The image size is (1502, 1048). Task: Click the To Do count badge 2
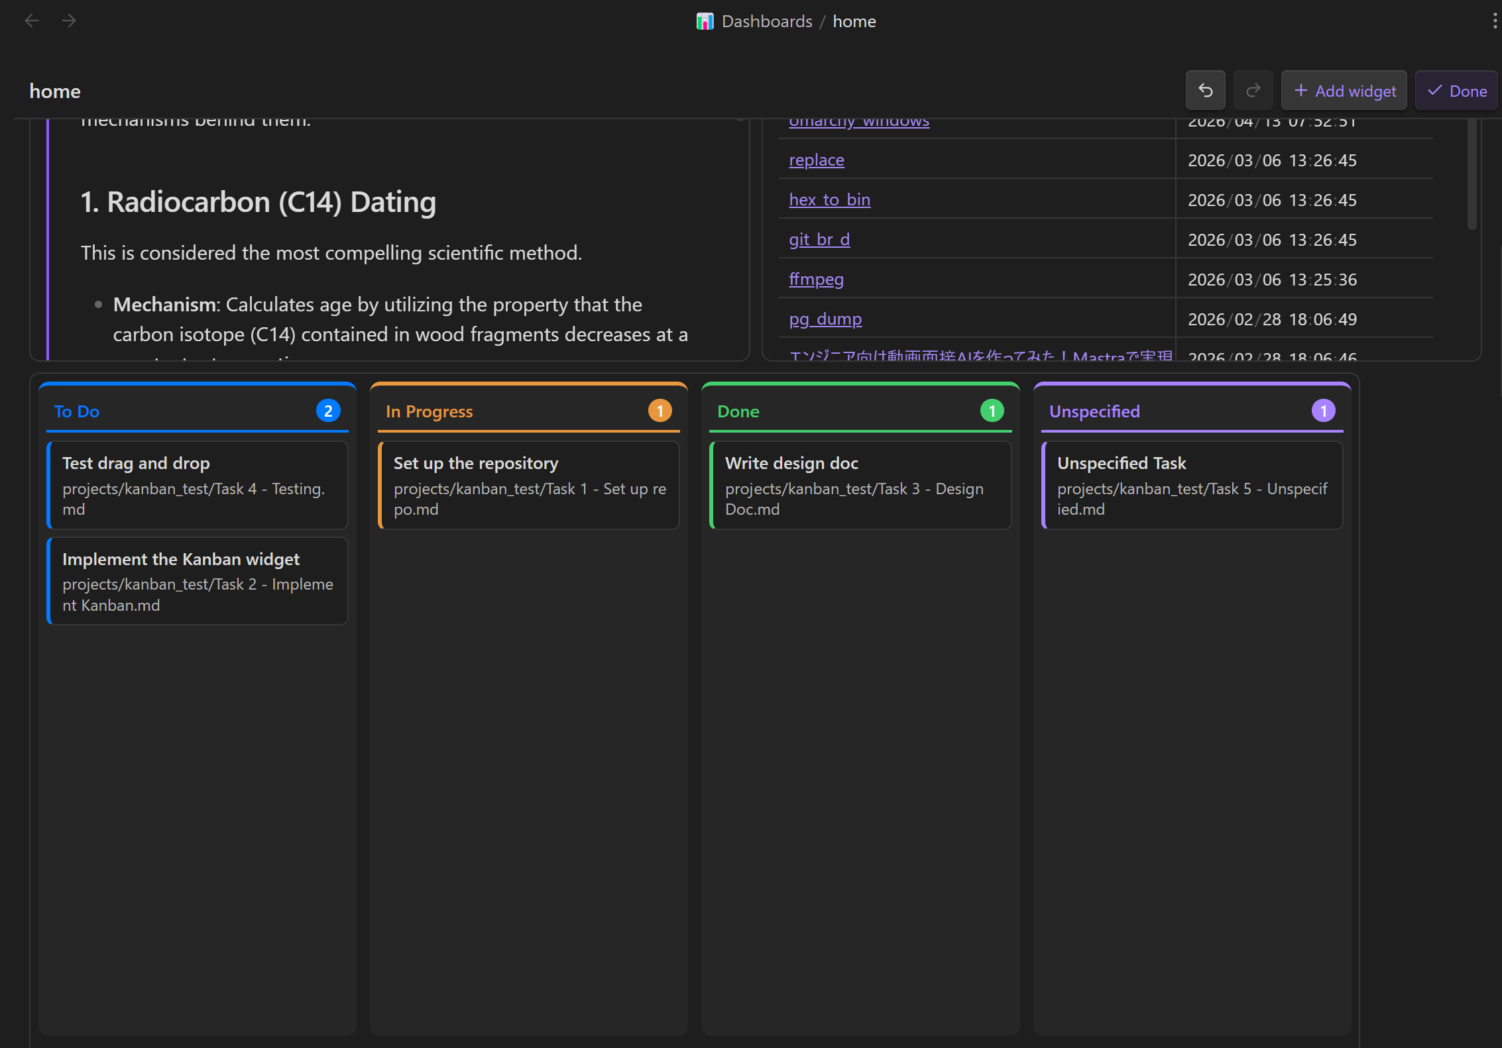pyautogui.click(x=328, y=411)
